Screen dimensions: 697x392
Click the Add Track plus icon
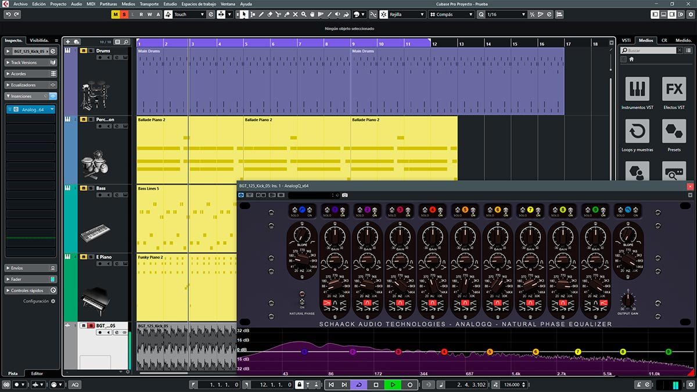tap(68, 42)
